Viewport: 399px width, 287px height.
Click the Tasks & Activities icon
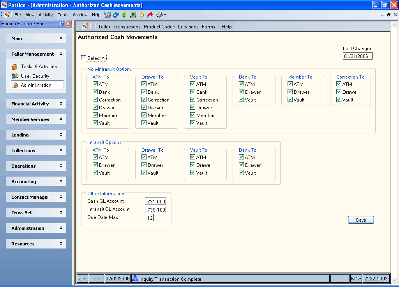tap(14, 66)
